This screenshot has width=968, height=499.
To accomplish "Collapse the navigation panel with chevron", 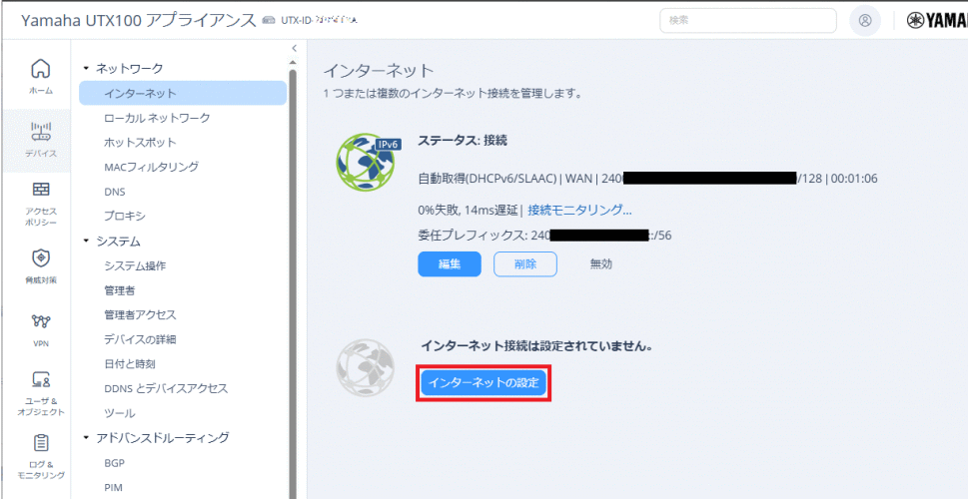I will point(294,48).
